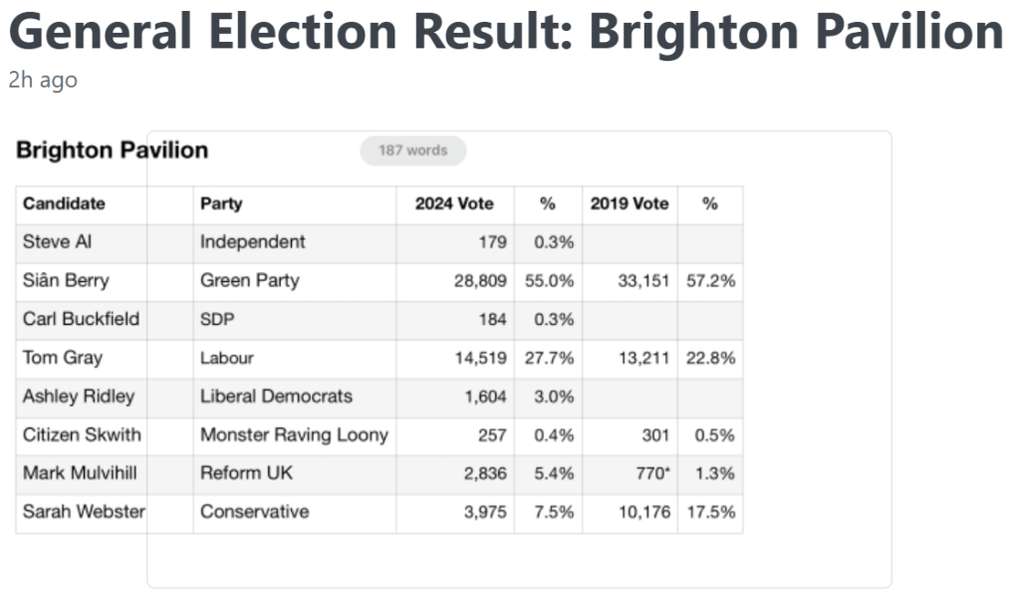Viewport: 1019px width, 606px height.
Task: Select the Steve AI candidate cell
Action: click(57, 242)
